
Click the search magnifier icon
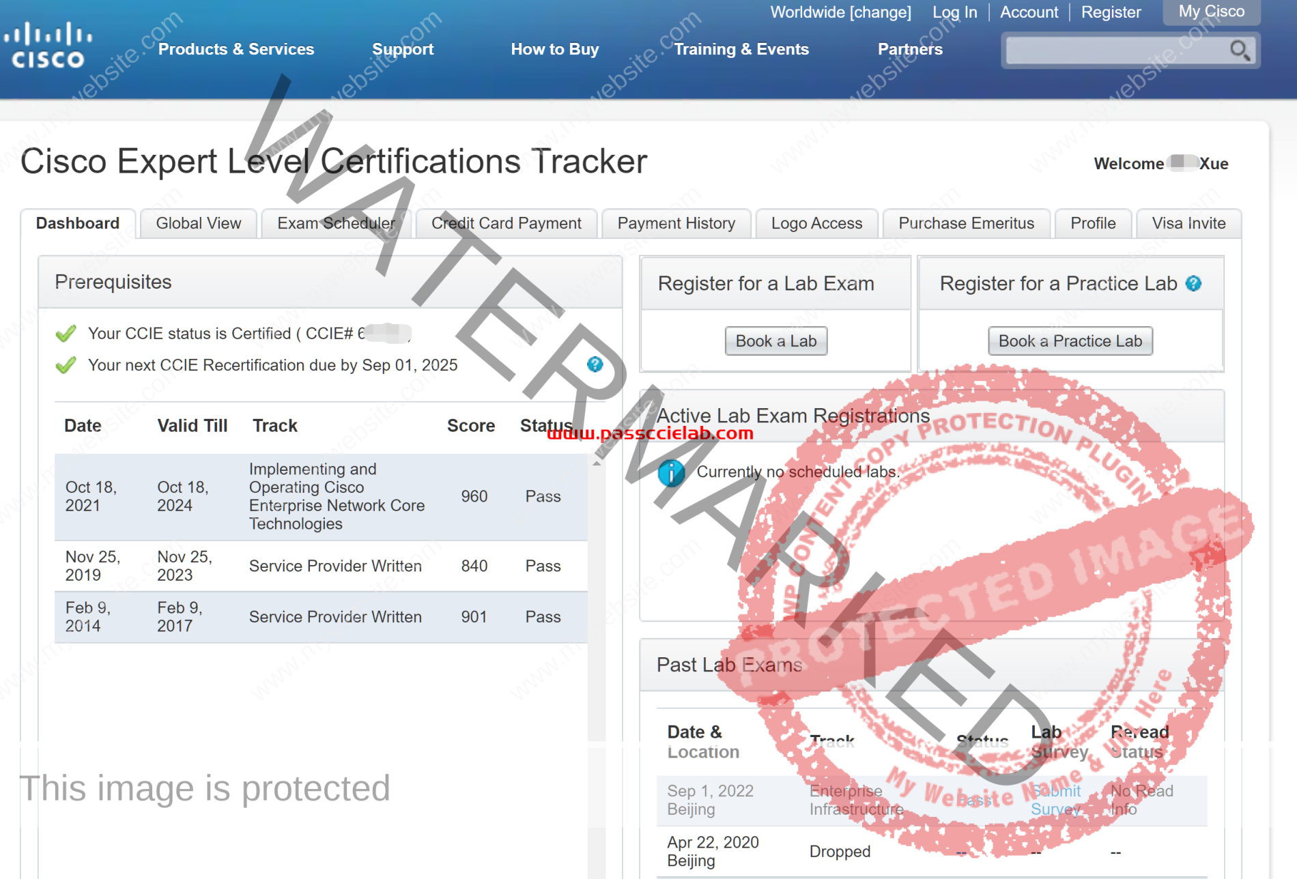tap(1240, 51)
